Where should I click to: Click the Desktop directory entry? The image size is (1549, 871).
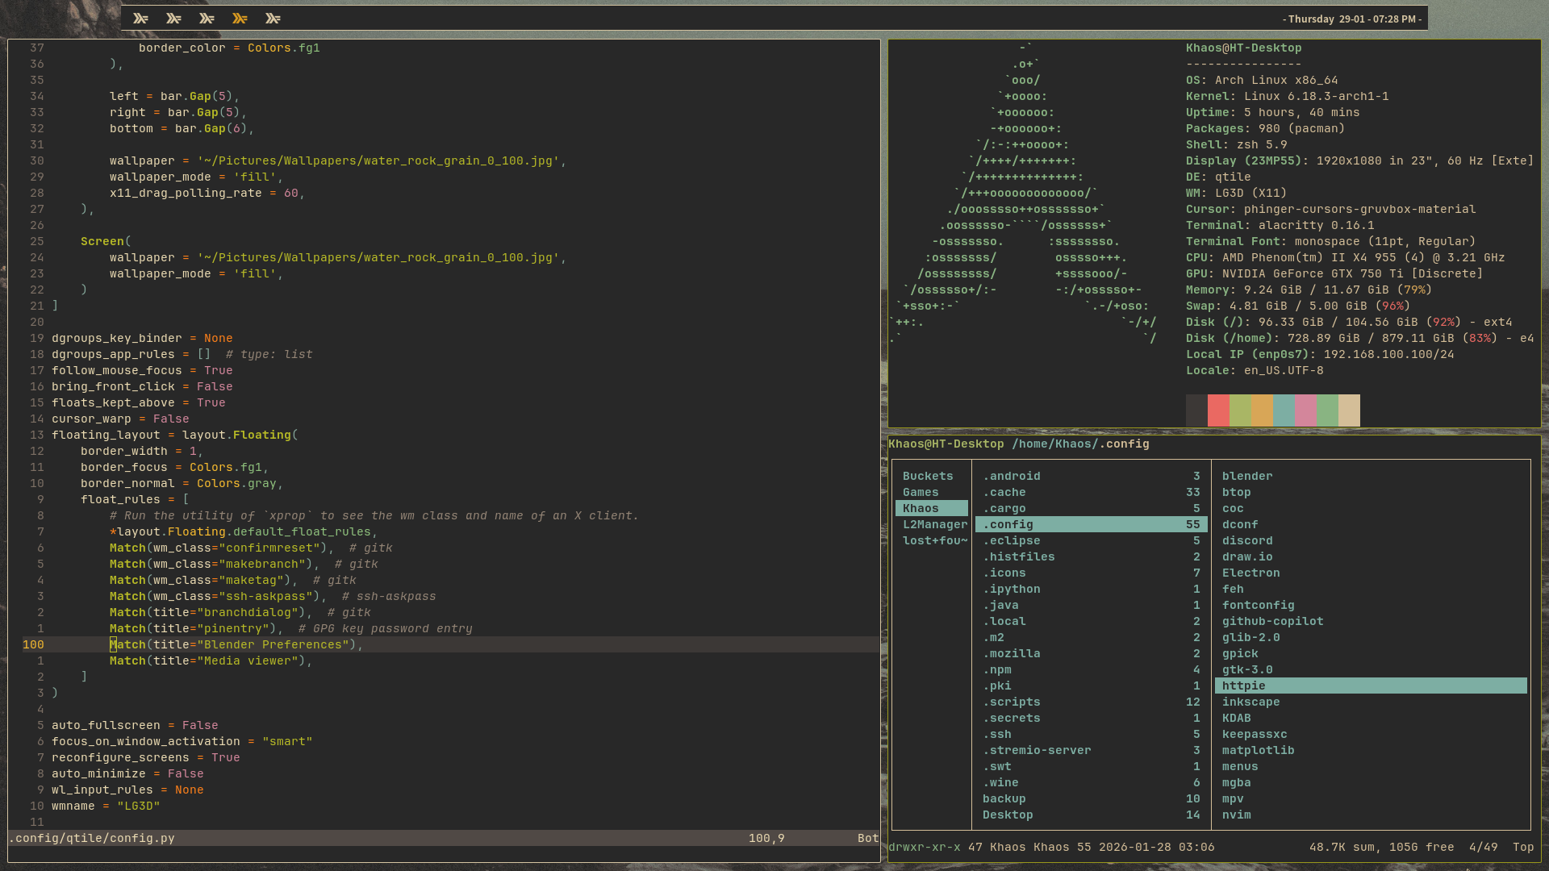click(1008, 815)
